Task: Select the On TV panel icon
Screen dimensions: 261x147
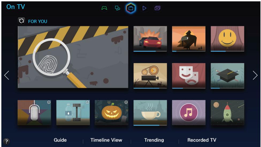Action: point(131,8)
